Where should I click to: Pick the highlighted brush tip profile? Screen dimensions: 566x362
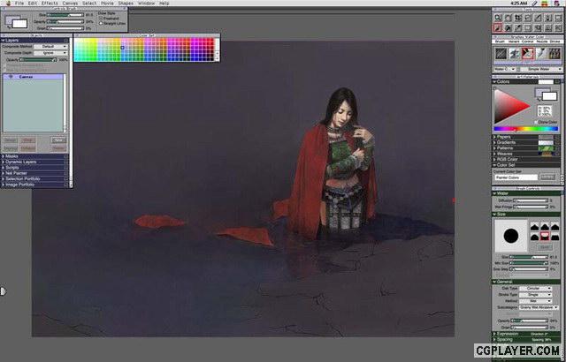[x=545, y=236]
